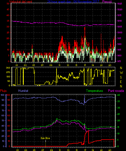This screenshot has width=126, height=151.
Task: Click the compass letter E
Action: 121,82
